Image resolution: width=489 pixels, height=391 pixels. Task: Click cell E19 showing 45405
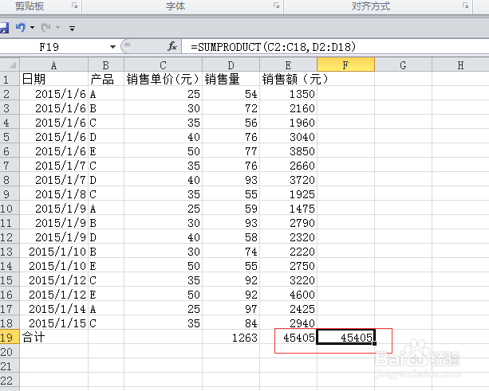point(289,337)
